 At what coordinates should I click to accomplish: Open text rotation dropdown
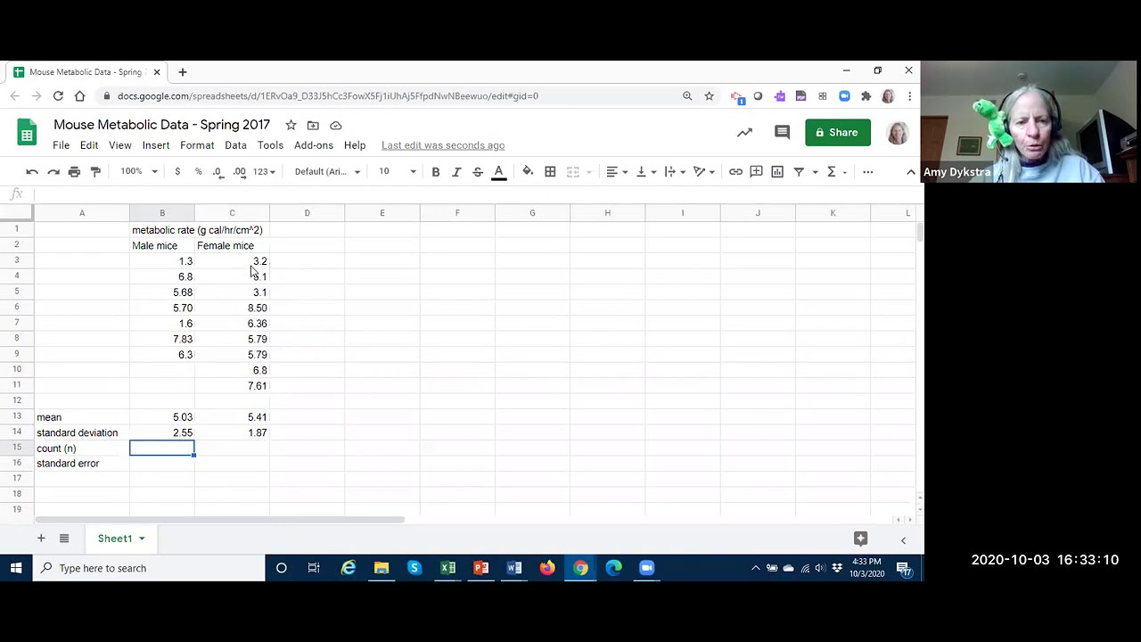[704, 171]
